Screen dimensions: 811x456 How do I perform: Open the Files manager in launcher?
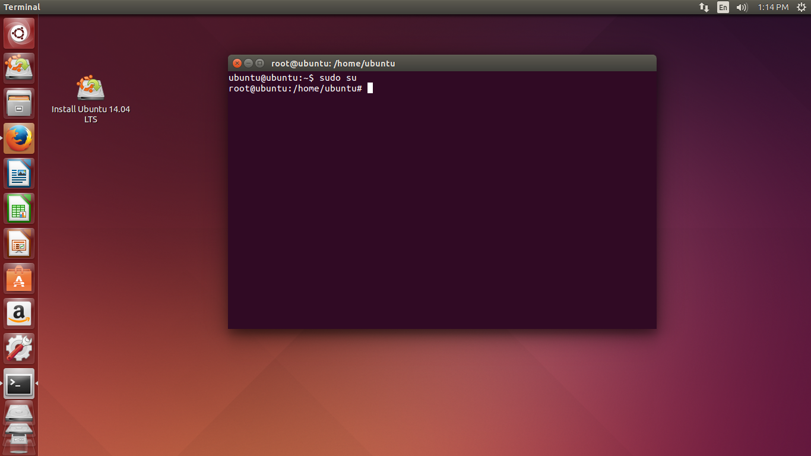[19, 103]
